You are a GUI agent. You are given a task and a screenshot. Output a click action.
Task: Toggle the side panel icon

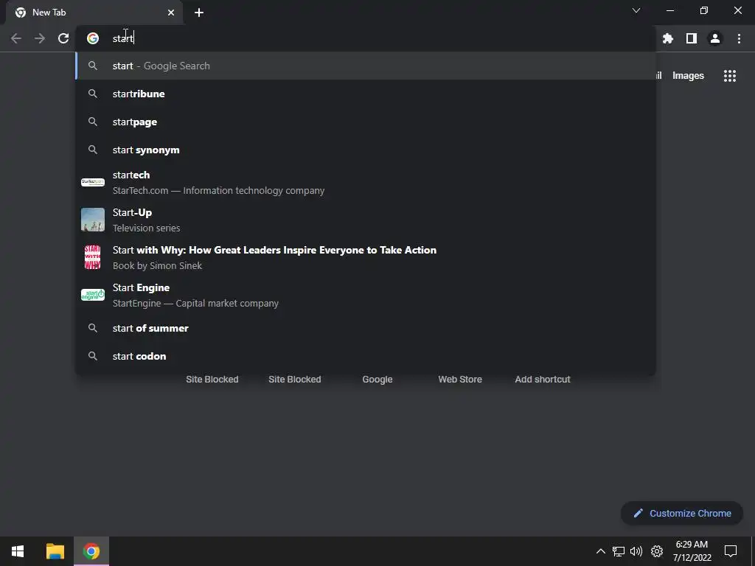(x=691, y=38)
